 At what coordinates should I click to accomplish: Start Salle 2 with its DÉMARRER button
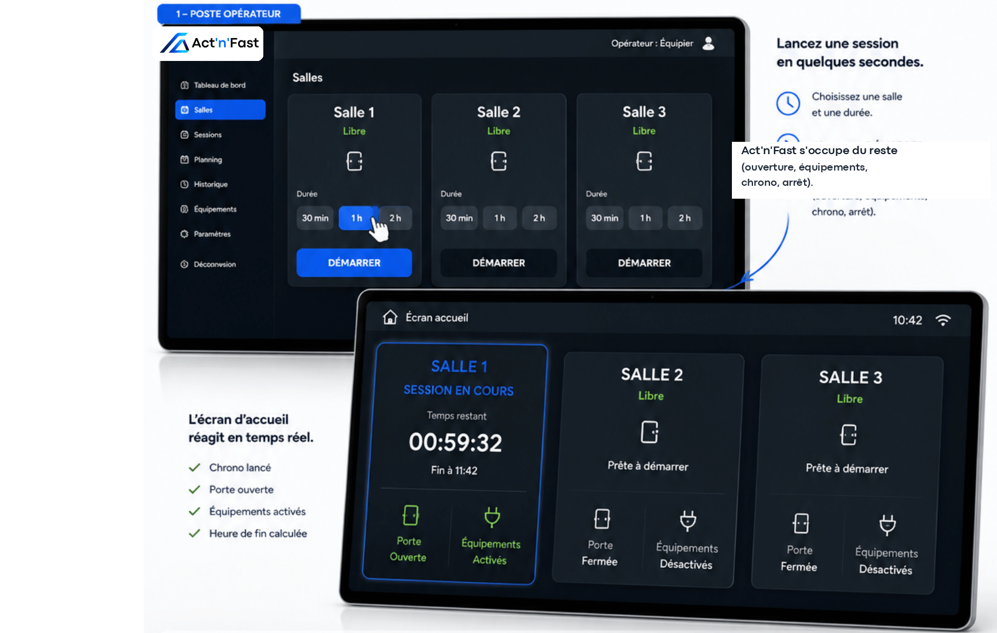point(498,263)
